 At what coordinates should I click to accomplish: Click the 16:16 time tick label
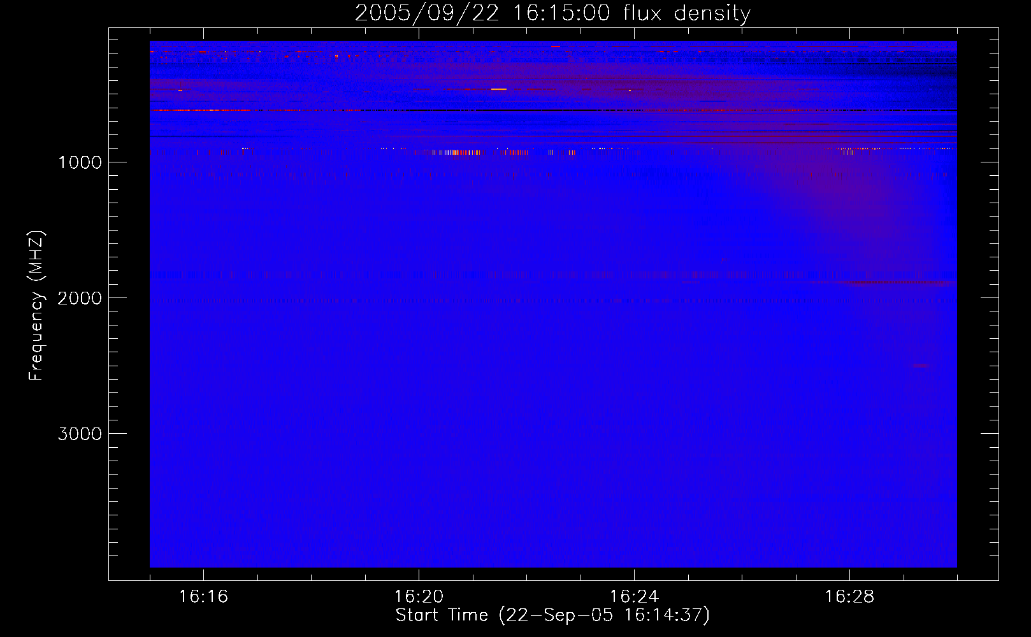[203, 597]
